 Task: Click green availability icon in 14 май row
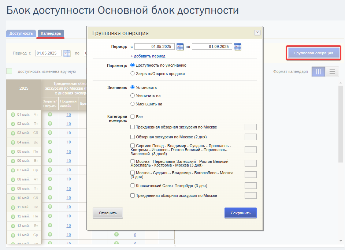(50, 234)
